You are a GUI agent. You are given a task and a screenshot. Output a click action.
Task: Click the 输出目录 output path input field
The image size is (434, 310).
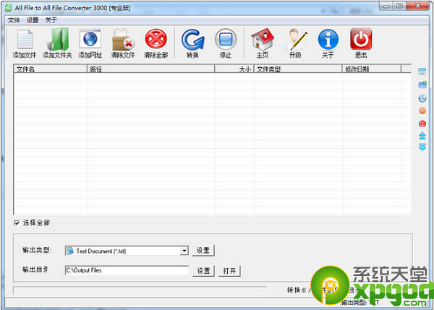(x=127, y=271)
